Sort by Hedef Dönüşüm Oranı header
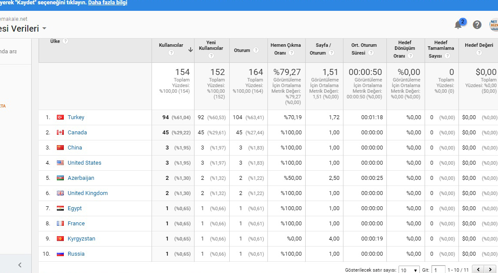498x273 pixels. pos(405,49)
